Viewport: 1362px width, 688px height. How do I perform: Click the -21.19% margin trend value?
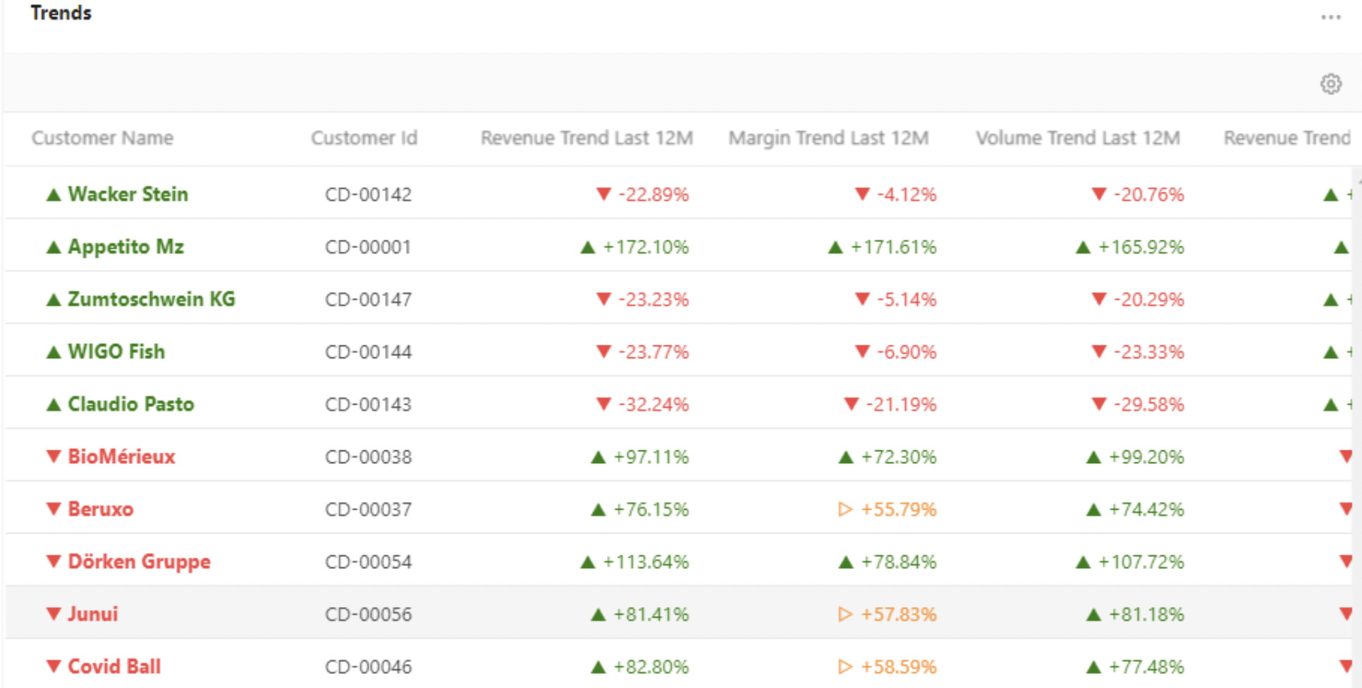click(x=900, y=405)
